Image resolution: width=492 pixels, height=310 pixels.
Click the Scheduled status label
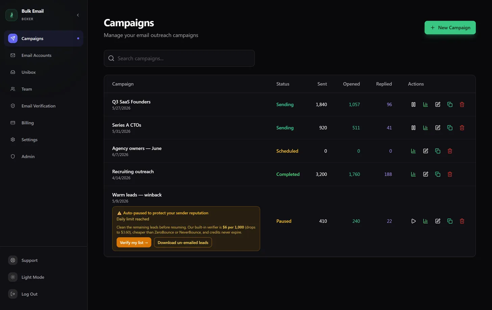click(x=287, y=151)
